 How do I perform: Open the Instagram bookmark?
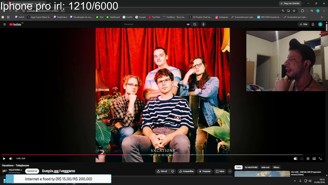(x=222, y=17)
